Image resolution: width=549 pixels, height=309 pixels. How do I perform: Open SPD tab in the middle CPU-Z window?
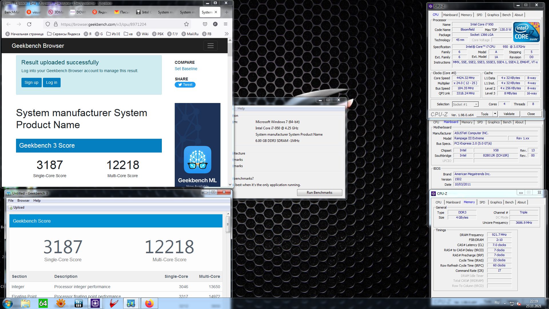click(480, 122)
